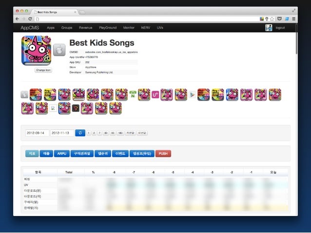This screenshot has width=311, height=233.
Task: Click the browser reload icon
Action: 30,19
